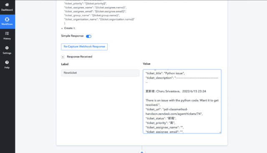Screen dimensions: 267x153
Task: Add a step with the plus icon
Action: (142, 152)
